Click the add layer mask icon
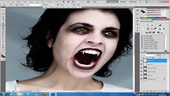 point(151,91)
